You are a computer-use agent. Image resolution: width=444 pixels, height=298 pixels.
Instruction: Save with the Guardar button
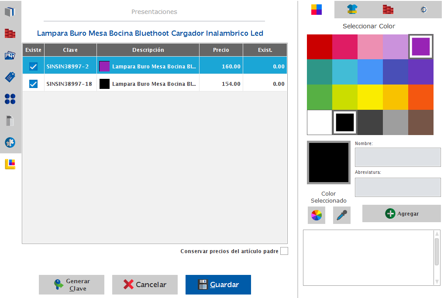pyautogui.click(x=218, y=285)
